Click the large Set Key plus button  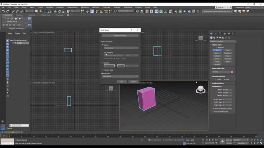pos(222,141)
